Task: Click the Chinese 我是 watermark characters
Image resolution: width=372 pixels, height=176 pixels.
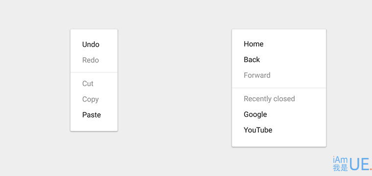Action: [340, 168]
